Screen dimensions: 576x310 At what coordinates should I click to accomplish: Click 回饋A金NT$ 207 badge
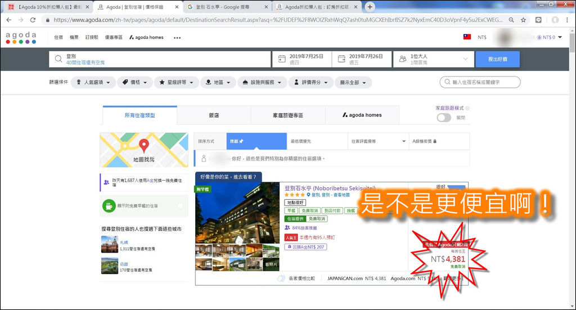point(305,247)
